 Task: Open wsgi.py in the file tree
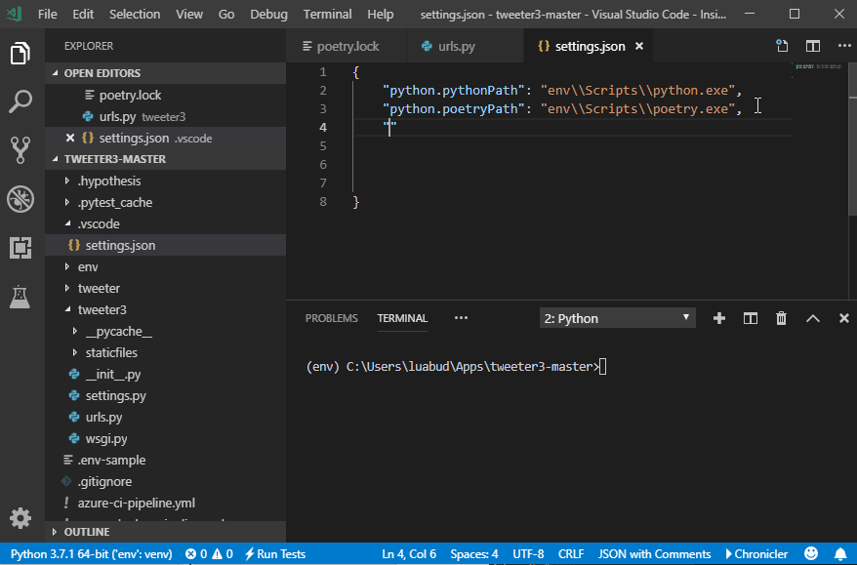[x=105, y=438]
